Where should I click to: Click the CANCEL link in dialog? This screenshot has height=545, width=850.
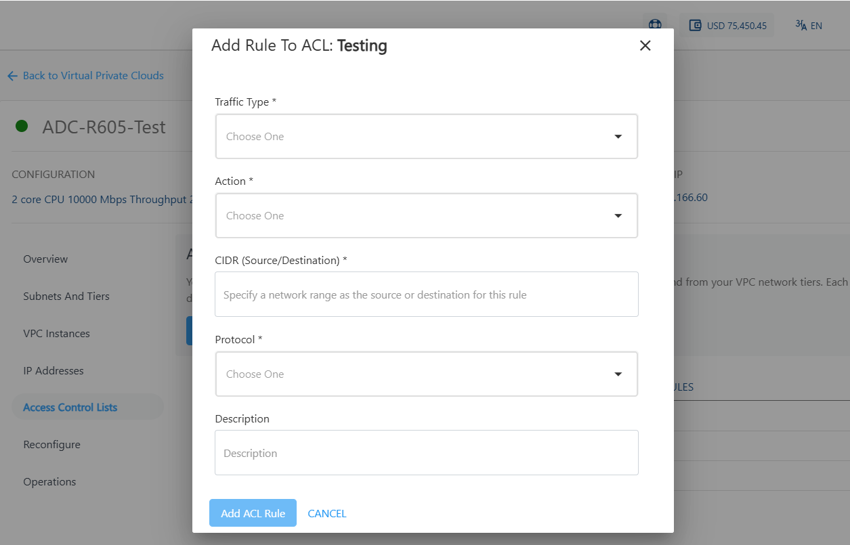[x=327, y=513]
